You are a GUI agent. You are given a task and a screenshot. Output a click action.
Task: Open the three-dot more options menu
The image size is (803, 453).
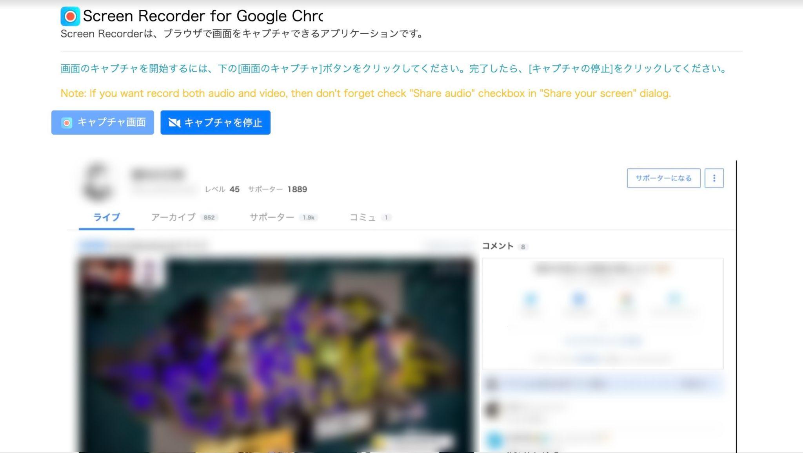click(714, 178)
